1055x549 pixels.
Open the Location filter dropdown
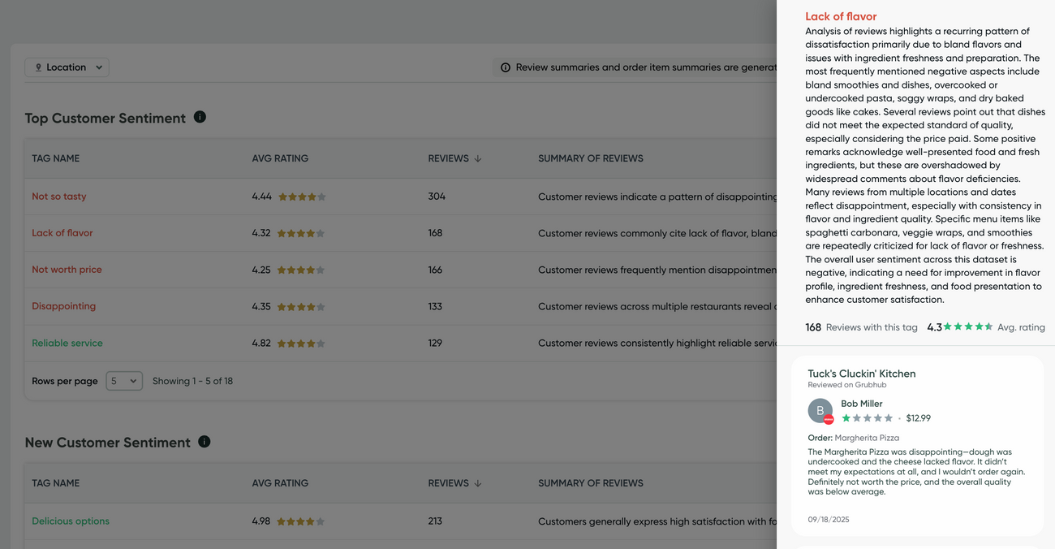click(67, 67)
